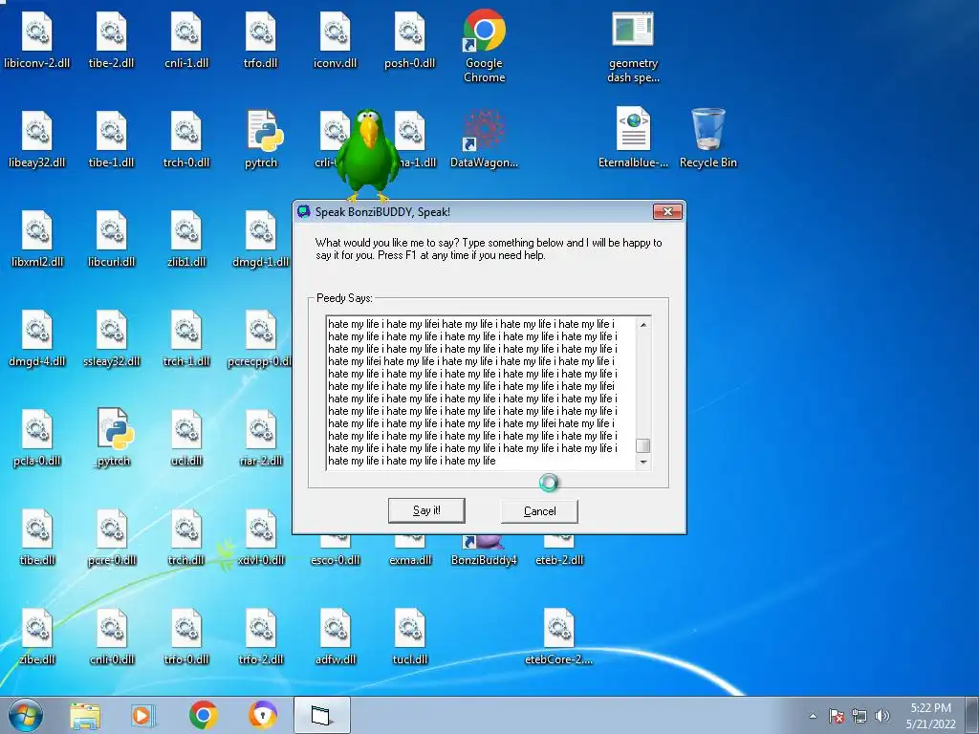Select the ssleay32.dll file icon
The height and width of the screenshot is (734, 979).
click(112, 337)
